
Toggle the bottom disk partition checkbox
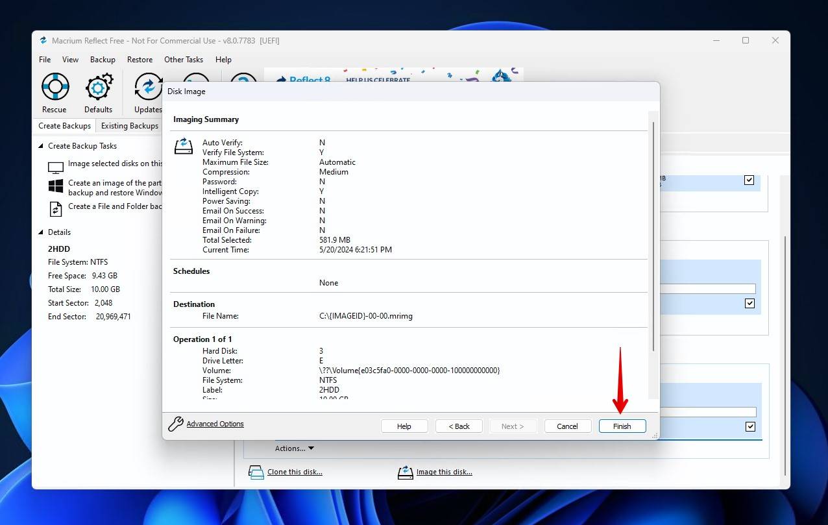pos(750,426)
